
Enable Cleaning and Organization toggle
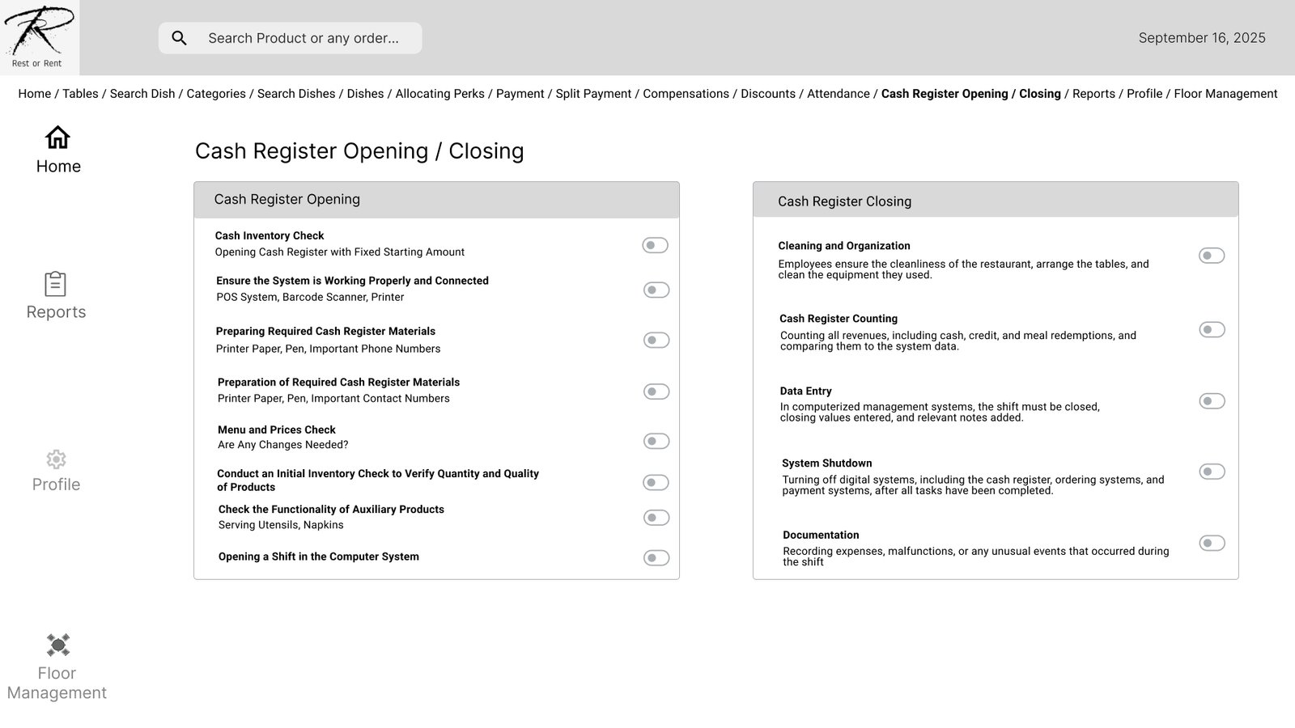point(1211,256)
